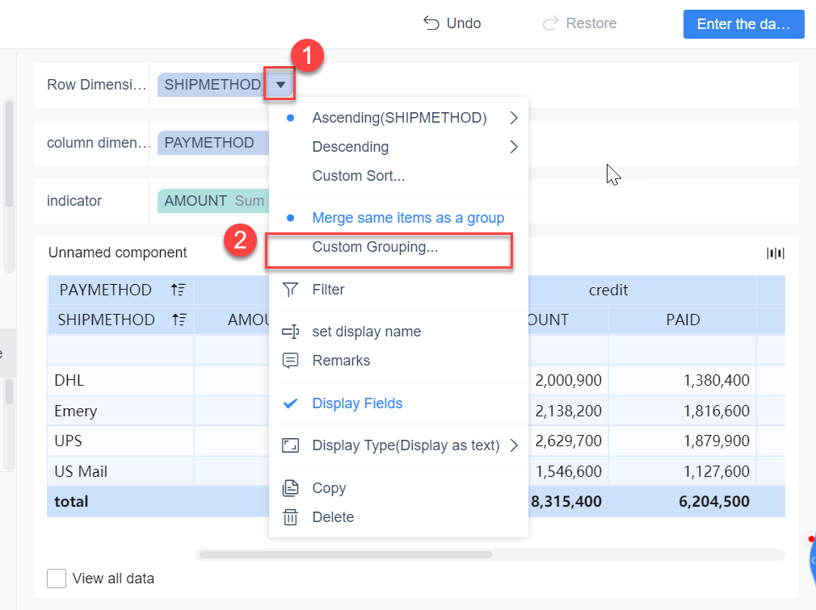Image resolution: width=816 pixels, height=610 pixels.
Task: Click the Restore arrow icon
Action: click(551, 23)
